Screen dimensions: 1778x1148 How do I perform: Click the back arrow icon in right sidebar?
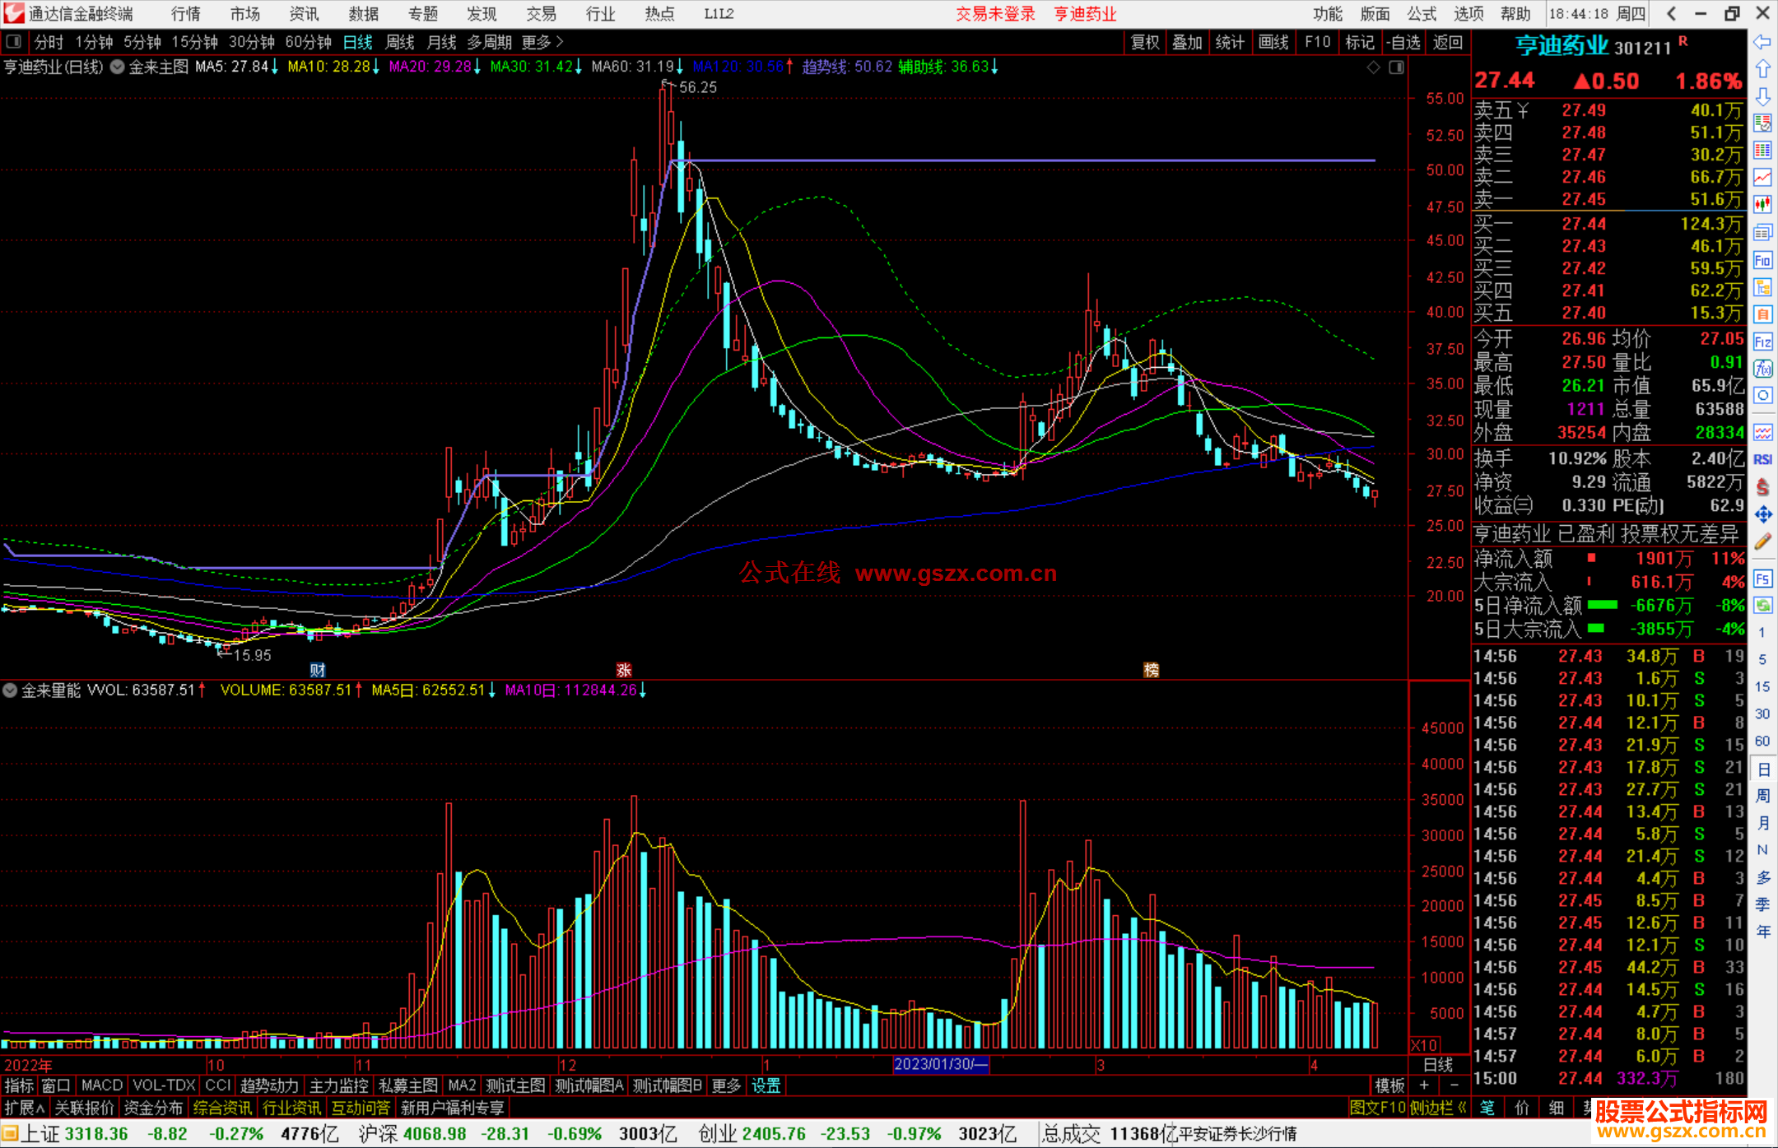(1762, 42)
